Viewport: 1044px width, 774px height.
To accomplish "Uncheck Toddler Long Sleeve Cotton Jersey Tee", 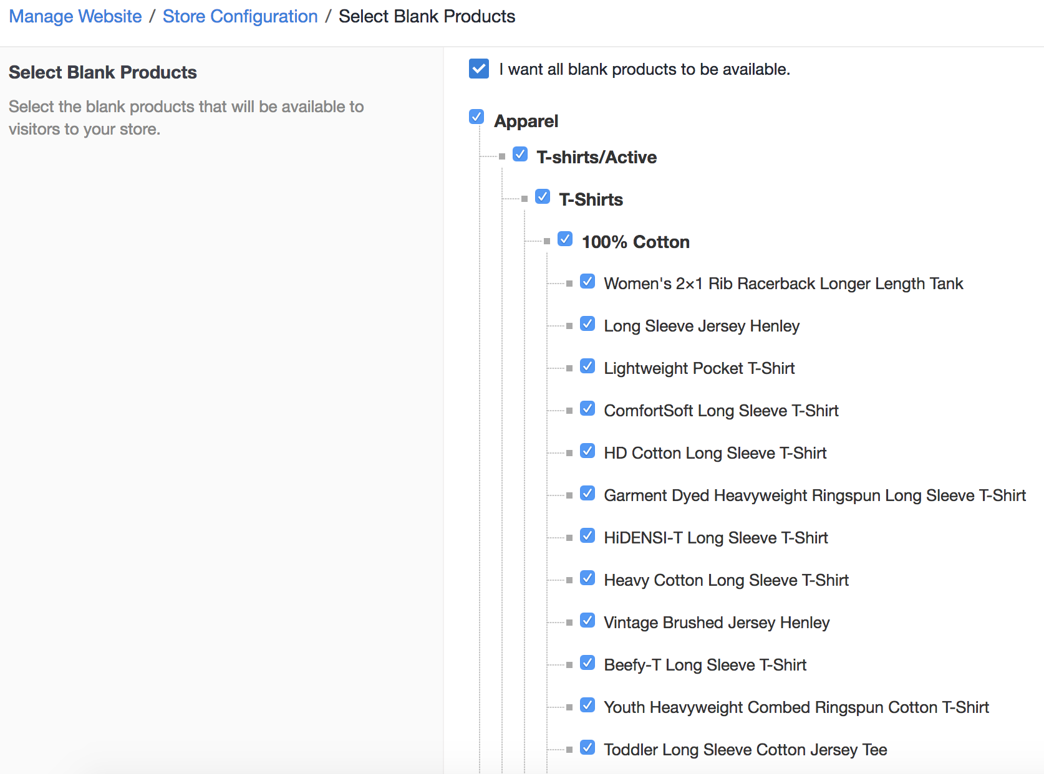I will (x=587, y=747).
